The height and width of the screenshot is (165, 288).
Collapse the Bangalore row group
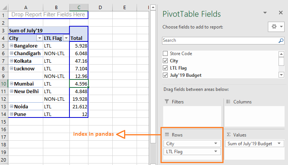point(11,46)
